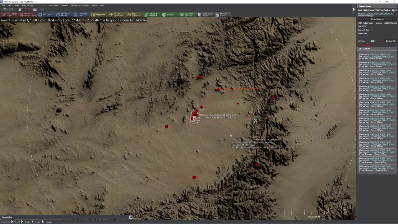
Task: Click the Speed: 0 kts text
Action: pyautogui.click(x=363, y=33)
